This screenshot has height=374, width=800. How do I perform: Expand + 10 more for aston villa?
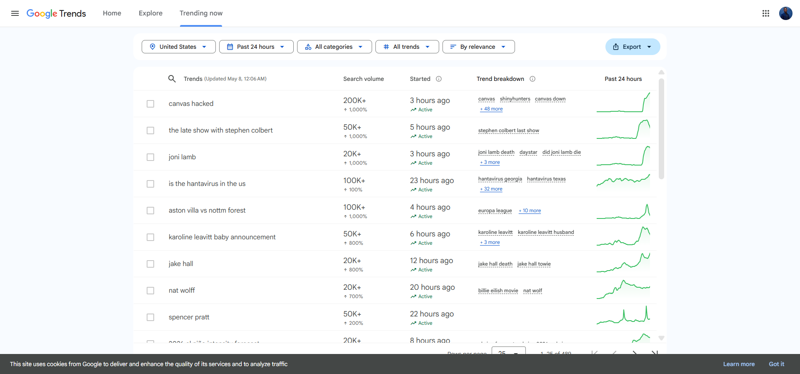pos(530,211)
